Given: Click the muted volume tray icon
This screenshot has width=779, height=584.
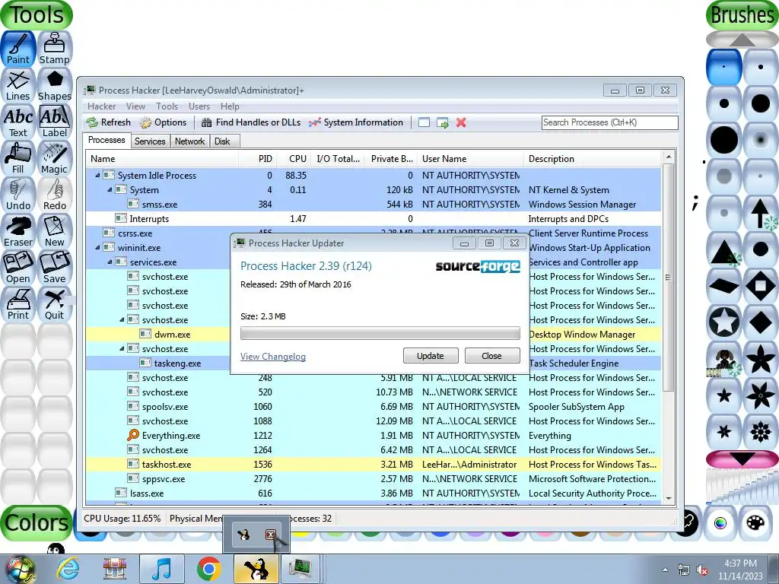Looking at the screenshot, I should (x=702, y=570).
